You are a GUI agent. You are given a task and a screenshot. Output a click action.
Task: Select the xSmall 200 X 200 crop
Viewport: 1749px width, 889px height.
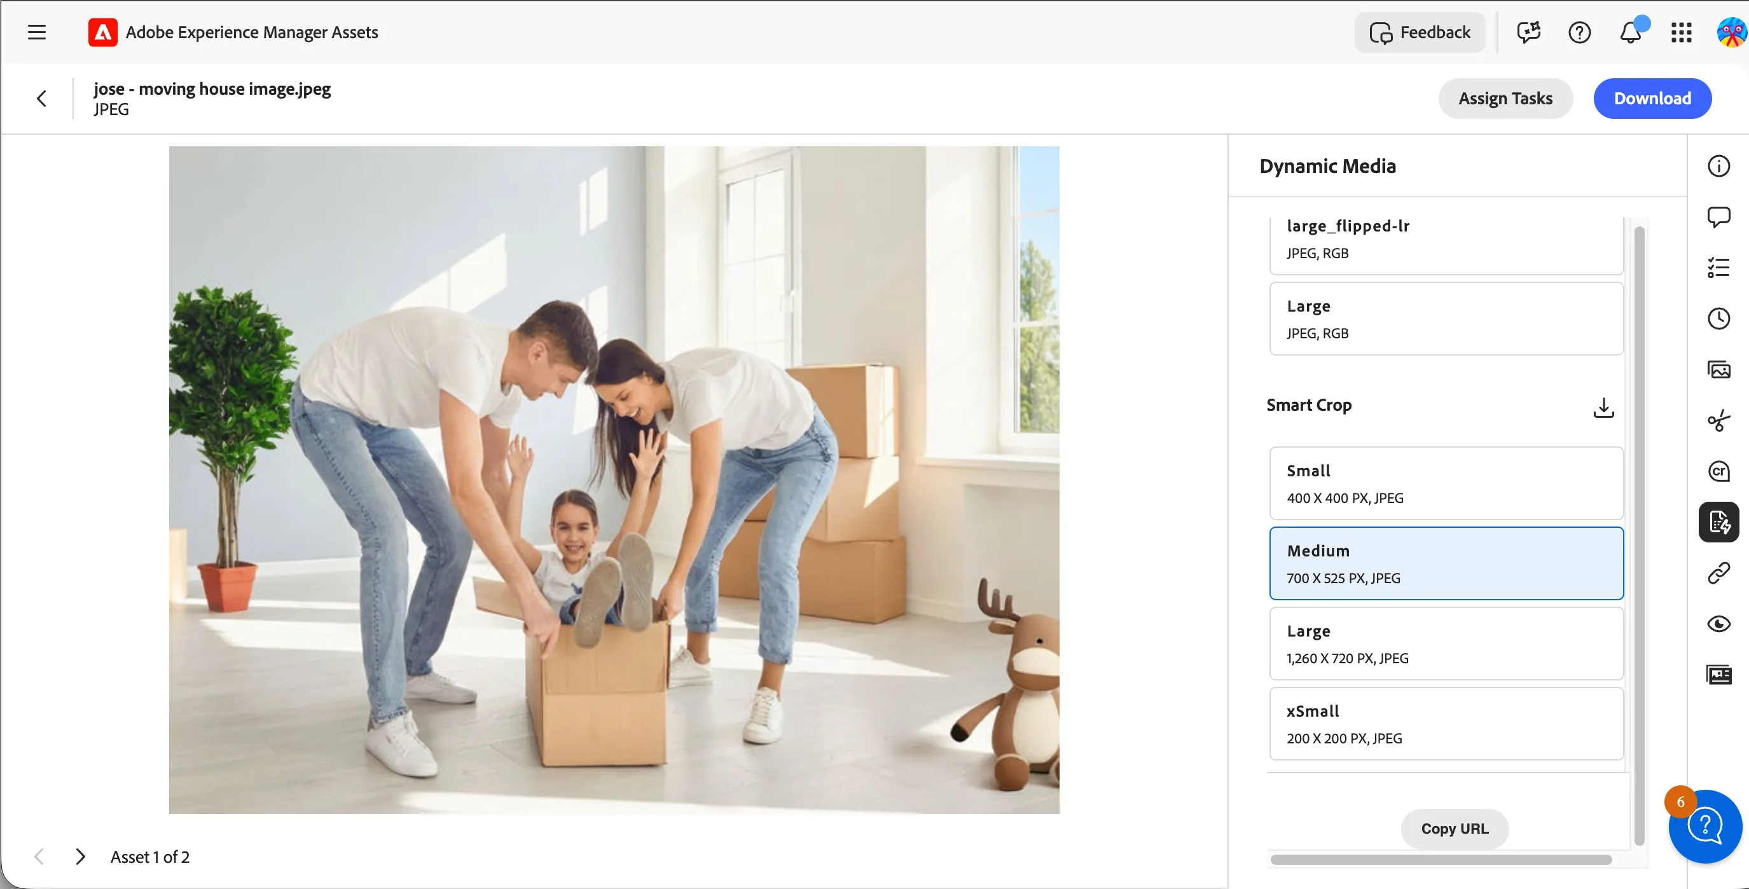click(1446, 724)
